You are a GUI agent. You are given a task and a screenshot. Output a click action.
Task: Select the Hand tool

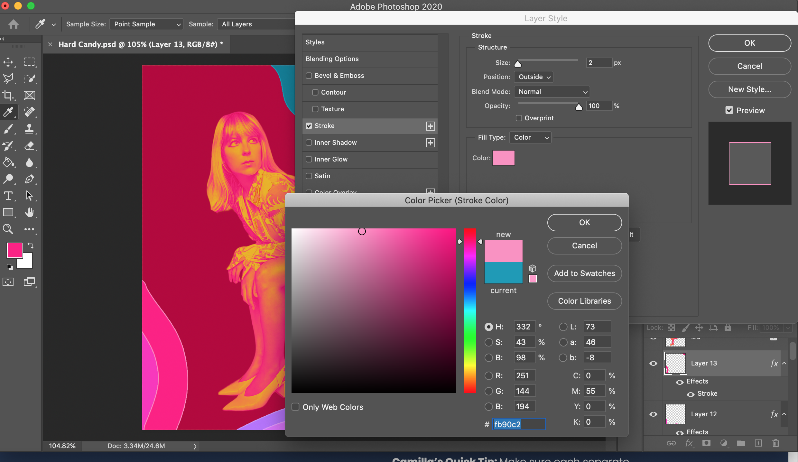click(29, 213)
